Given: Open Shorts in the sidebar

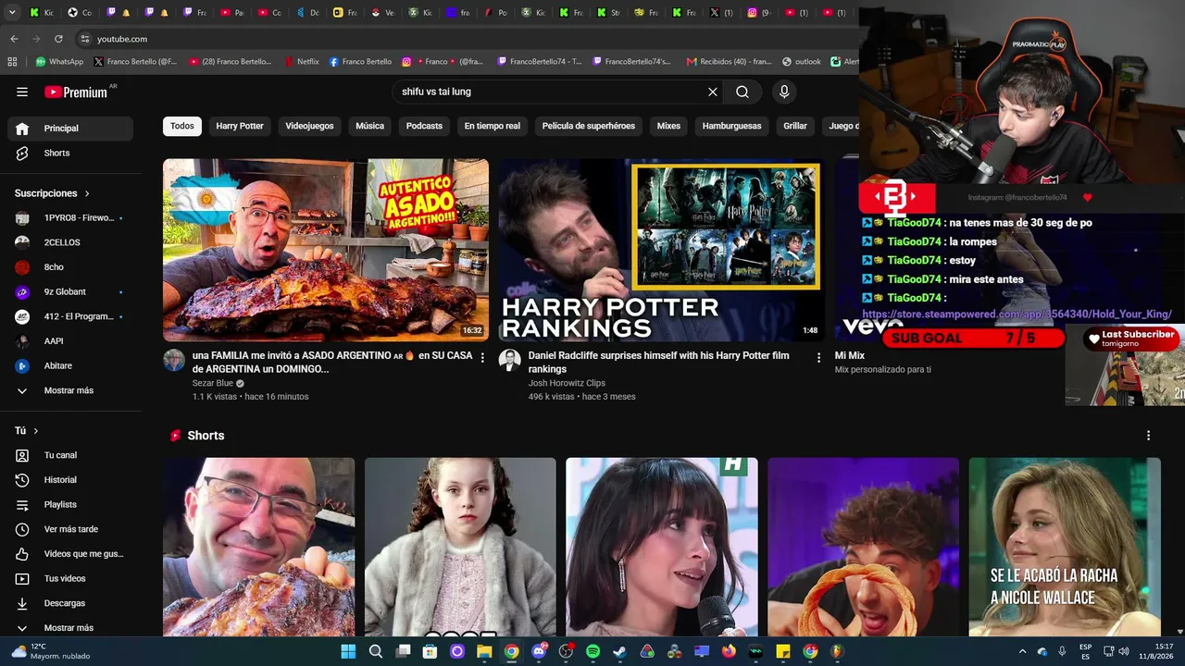Looking at the screenshot, I should point(70,153).
